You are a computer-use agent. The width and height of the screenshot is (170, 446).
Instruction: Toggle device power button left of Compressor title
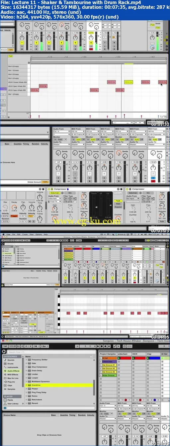pos(49,189)
